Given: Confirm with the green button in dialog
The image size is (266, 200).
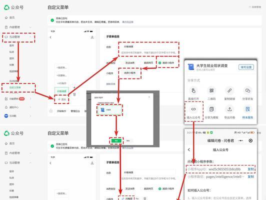Looking at the screenshot, I should pos(116,141).
